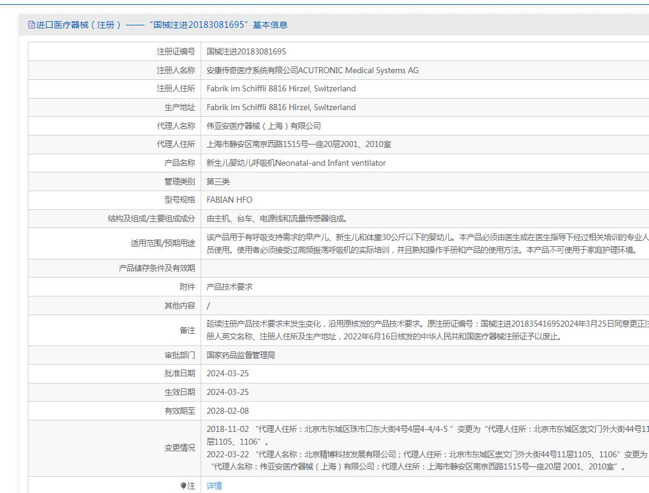Select remark text 延续注册产品技术要求未发生变化
The height and width of the screenshot is (493, 649).
coord(428,330)
